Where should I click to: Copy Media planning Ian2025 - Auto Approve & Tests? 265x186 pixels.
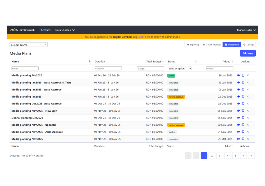tap(243, 82)
